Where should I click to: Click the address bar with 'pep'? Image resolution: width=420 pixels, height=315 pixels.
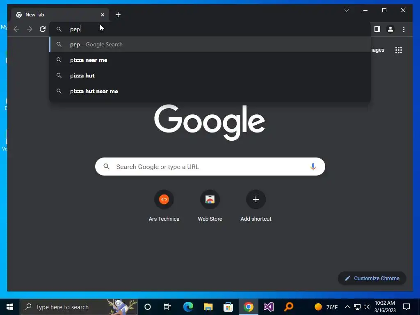pyautogui.click(x=210, y=29)
